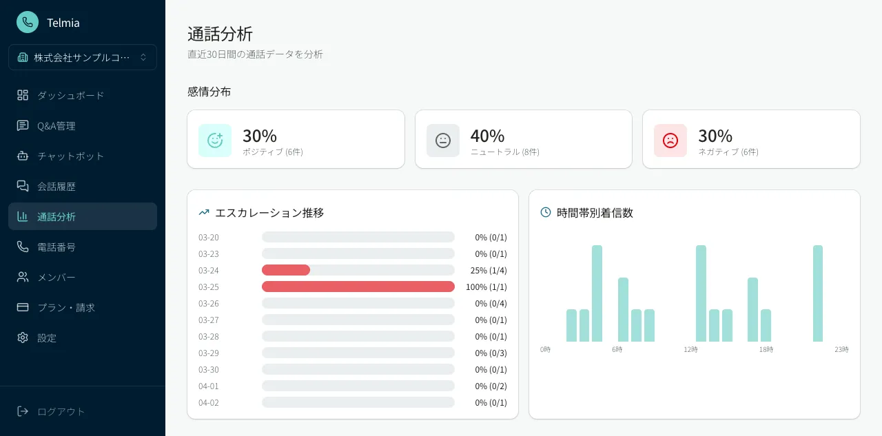Open the Telmia logo phone icon
Screen dimensions: 882x436
click(27, 22)
